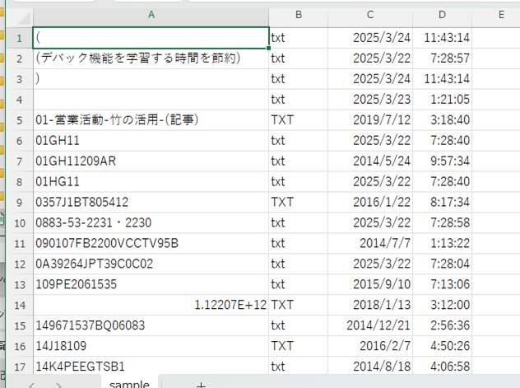Select column E header
Image resolution: width=520 pixels, height=388 pixels.
click(x=500, y=14)
